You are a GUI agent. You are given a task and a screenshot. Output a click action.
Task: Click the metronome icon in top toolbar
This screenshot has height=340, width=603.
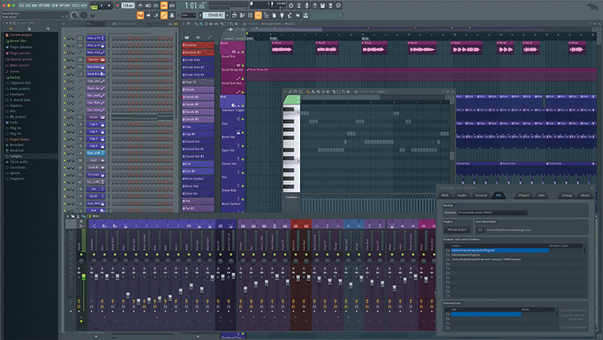[140, 5]
